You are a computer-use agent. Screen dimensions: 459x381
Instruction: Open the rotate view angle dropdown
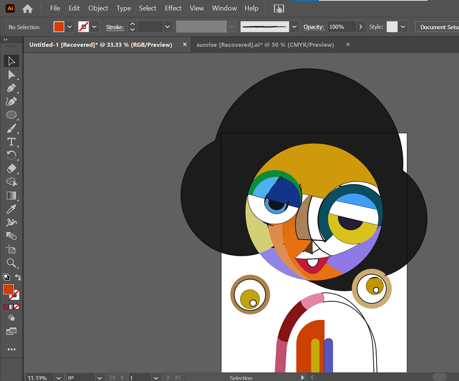[99, 378]
